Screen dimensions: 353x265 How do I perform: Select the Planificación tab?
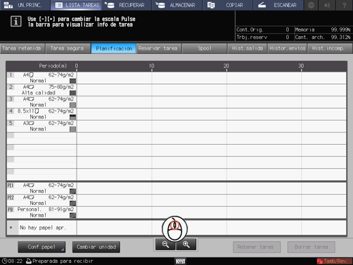113,48
